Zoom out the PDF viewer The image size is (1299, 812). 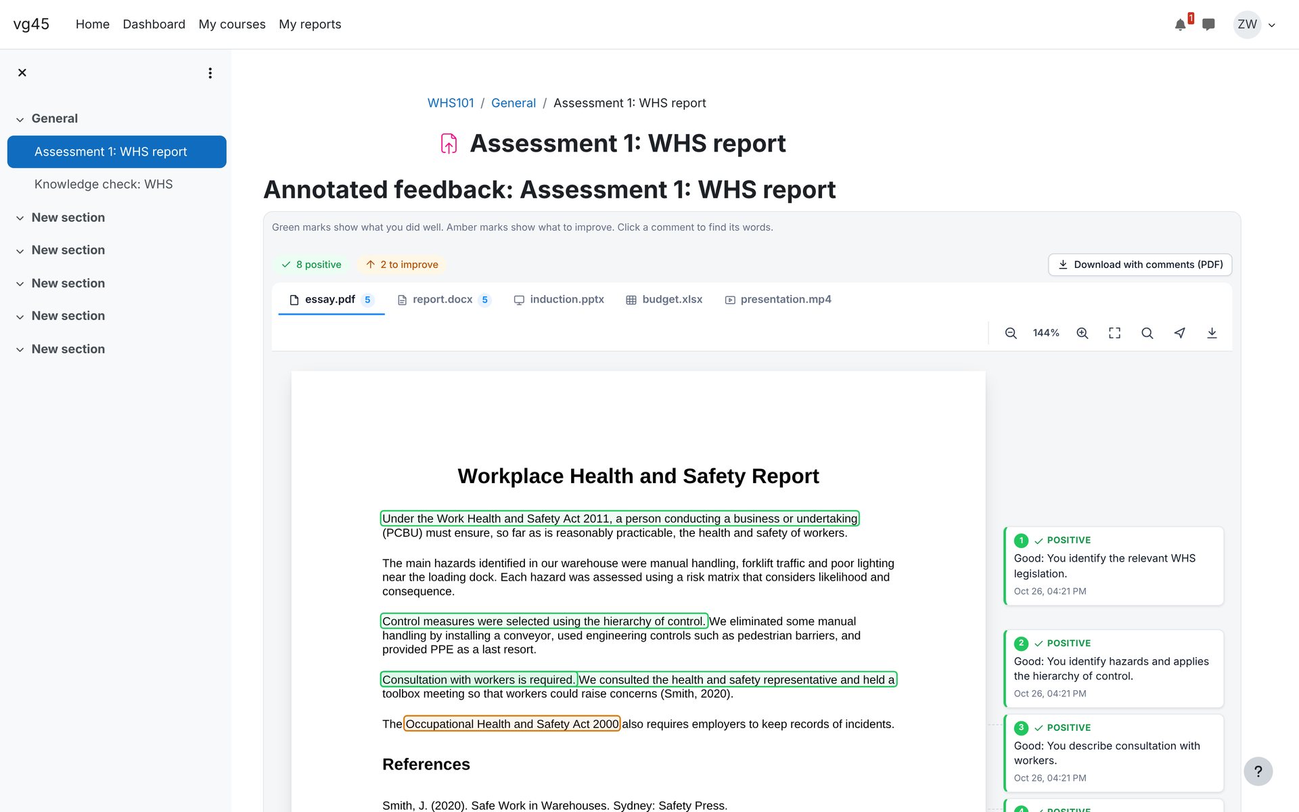[x=1011, y=333]
